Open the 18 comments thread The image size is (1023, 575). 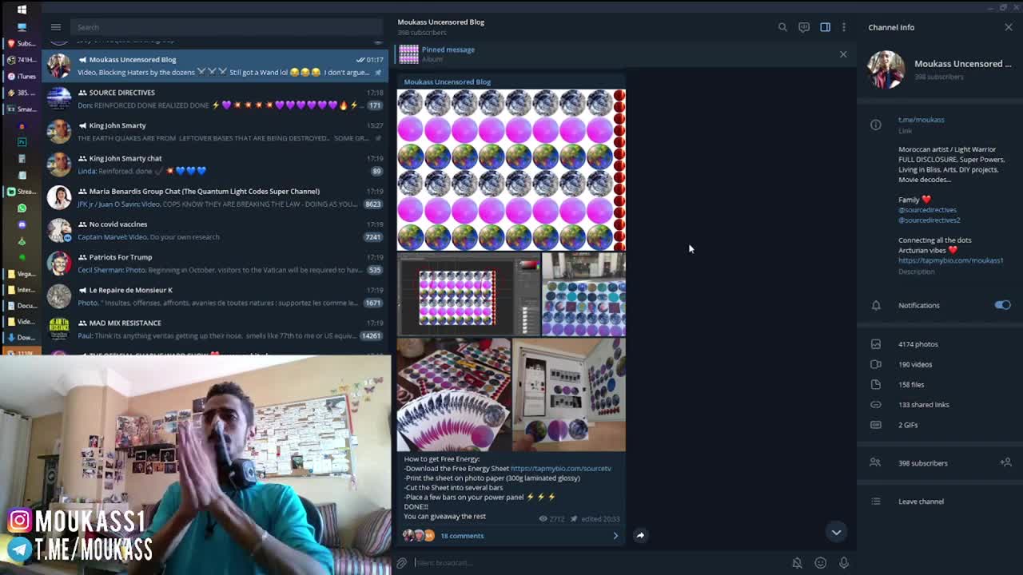point(462,536)
